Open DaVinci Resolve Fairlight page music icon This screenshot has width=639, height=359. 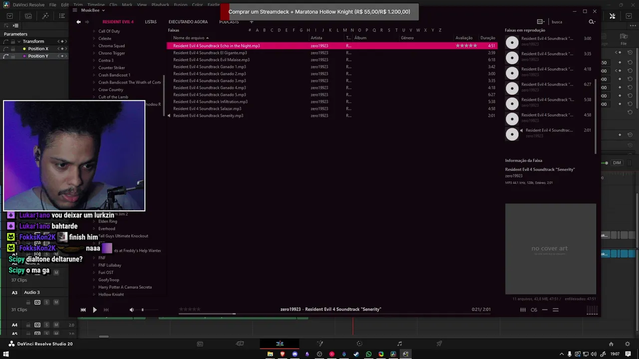(x=399, y=344)
